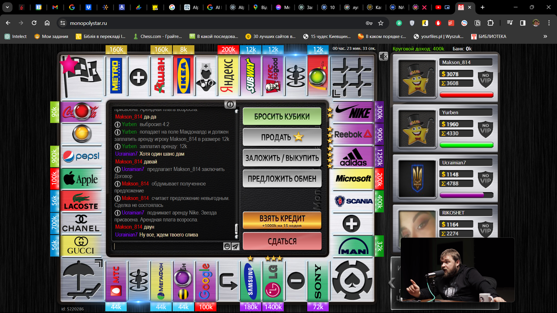Click Makson_814 red timer bar

click(x=466, y=95)
